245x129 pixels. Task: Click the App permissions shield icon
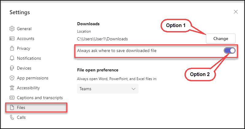[x=12, y=78]
